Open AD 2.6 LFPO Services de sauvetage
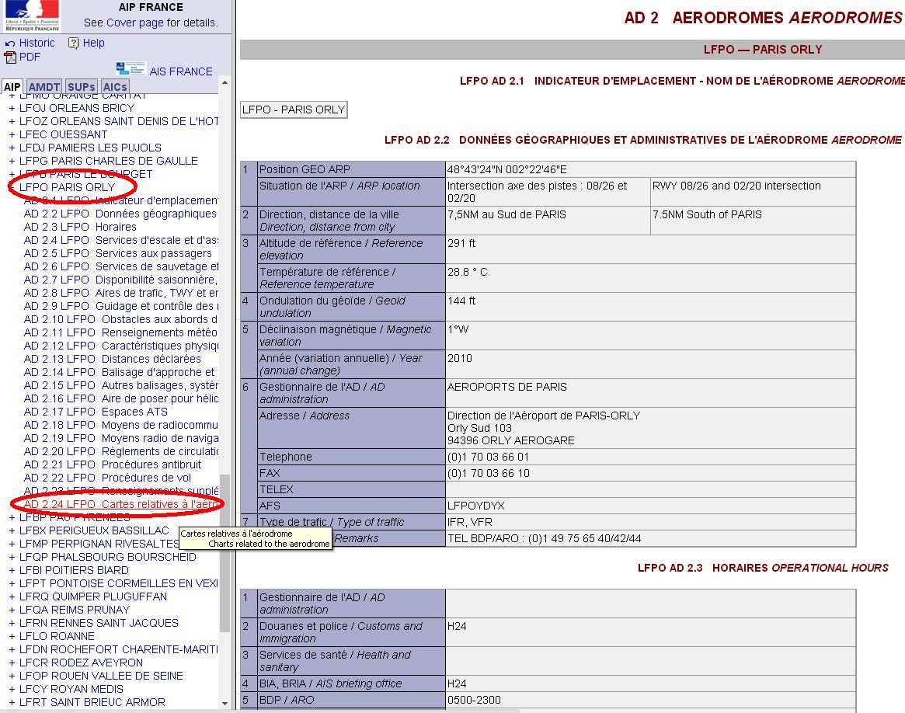This screenshot has width=905, height=713. [x=120, y=266]
